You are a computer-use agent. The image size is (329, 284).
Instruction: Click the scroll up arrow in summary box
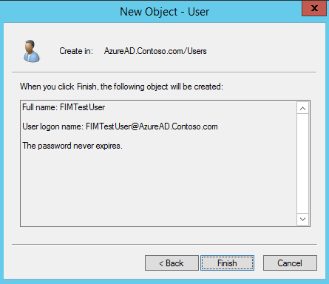303,108
